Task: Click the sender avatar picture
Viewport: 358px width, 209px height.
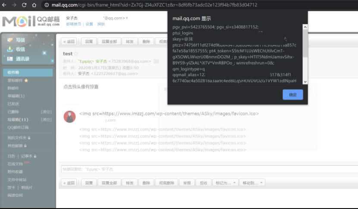Action: 69,117
